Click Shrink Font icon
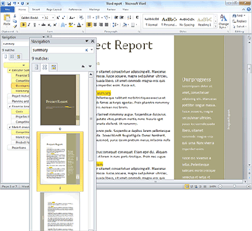252x231 pixels. (63, 18)
